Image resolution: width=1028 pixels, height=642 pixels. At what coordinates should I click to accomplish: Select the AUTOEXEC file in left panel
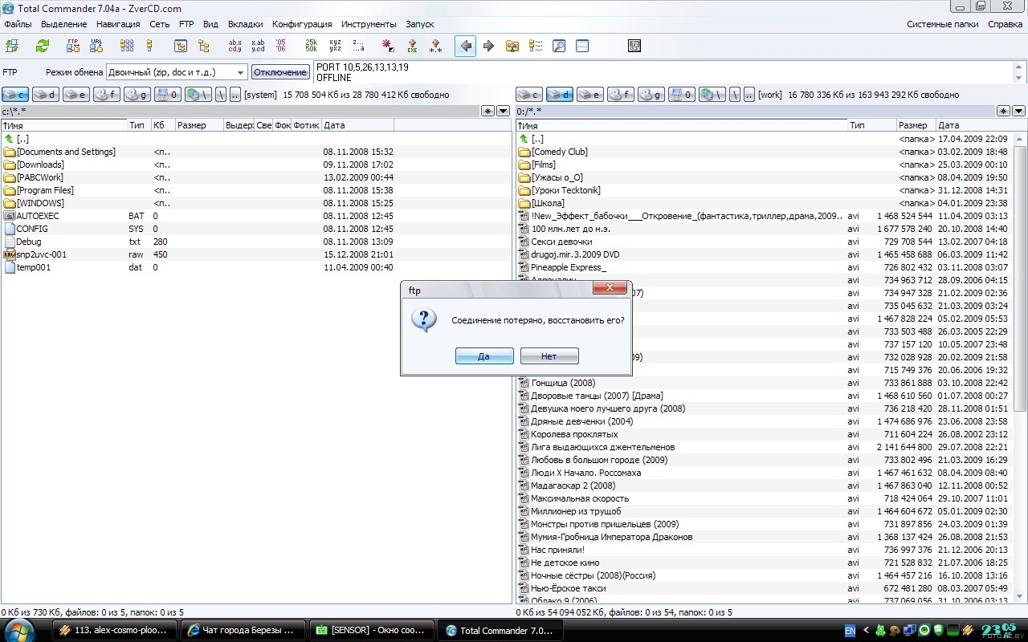37,216
